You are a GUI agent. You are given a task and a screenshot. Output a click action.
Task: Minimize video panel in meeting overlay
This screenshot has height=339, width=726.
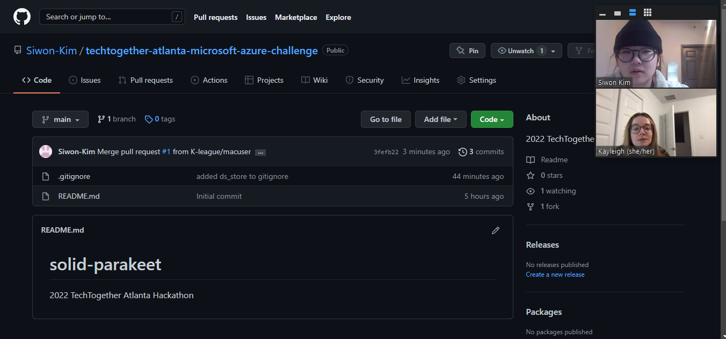click(x=602, y=13)
